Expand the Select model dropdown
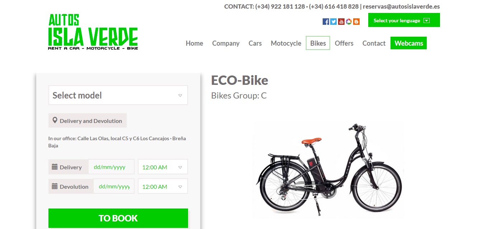This screenshot has width=482, height=229. click(x=118, y=95)
